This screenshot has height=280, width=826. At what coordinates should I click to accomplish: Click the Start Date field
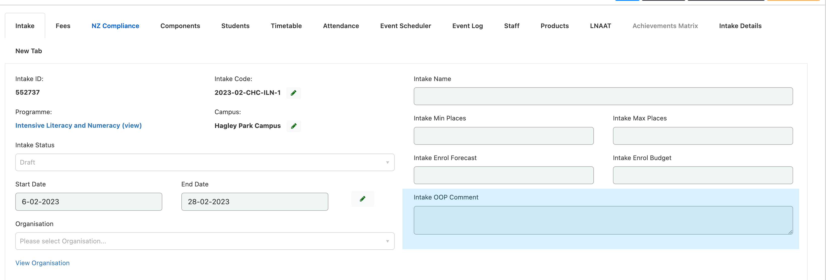click(x=89, y=202)
